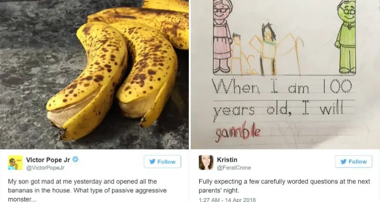
Task: Open the Kristin display name link
Action: (227, 160)
